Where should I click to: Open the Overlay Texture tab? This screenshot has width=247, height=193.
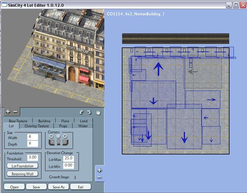(x=37, y=126)
